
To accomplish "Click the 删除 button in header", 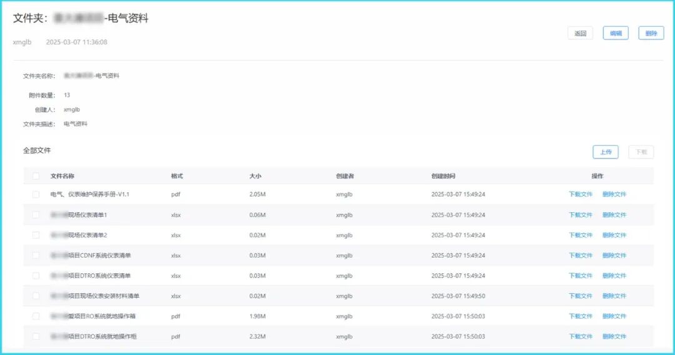I will tap(651, 34).
